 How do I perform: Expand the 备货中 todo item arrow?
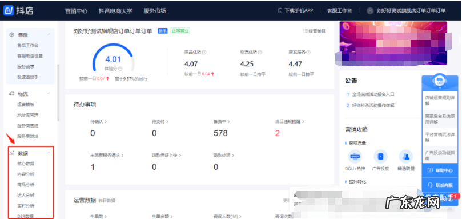pyautogui.click(x=228, y=121)
